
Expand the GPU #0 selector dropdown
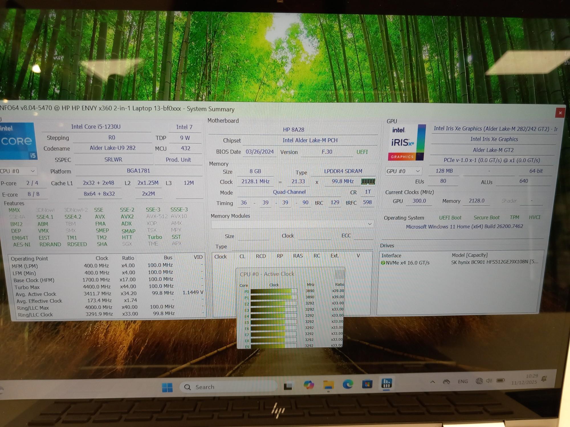click(x=403, y=171)
